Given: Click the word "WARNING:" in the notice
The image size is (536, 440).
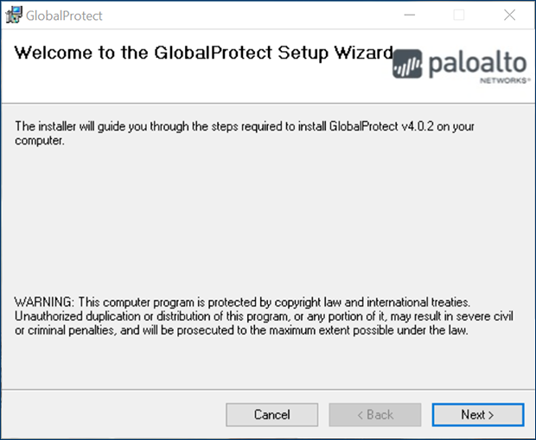Looking at the screenshot, I should 45,303.
